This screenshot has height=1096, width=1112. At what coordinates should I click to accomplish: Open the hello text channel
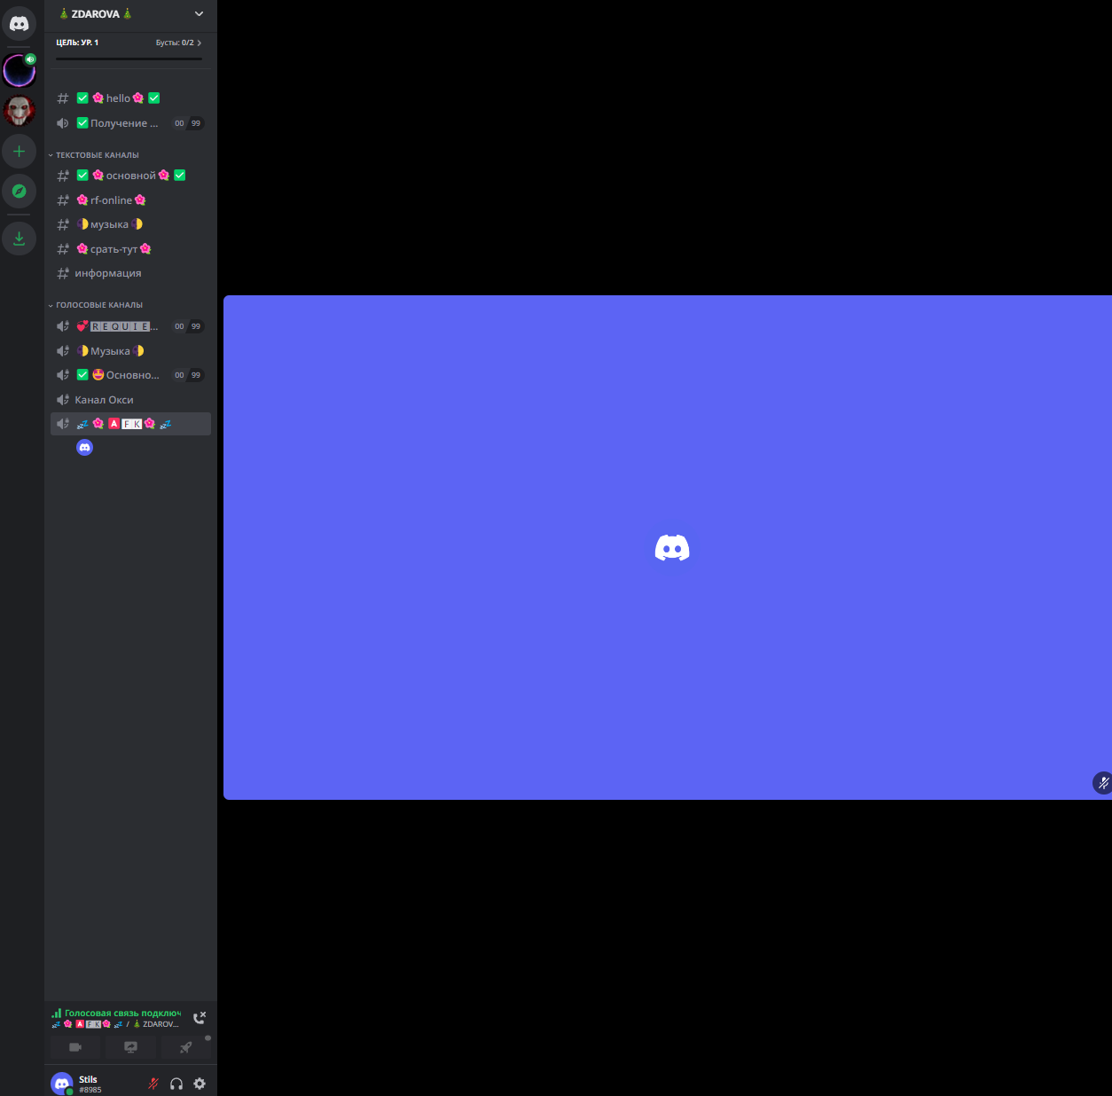pos(130,98)
